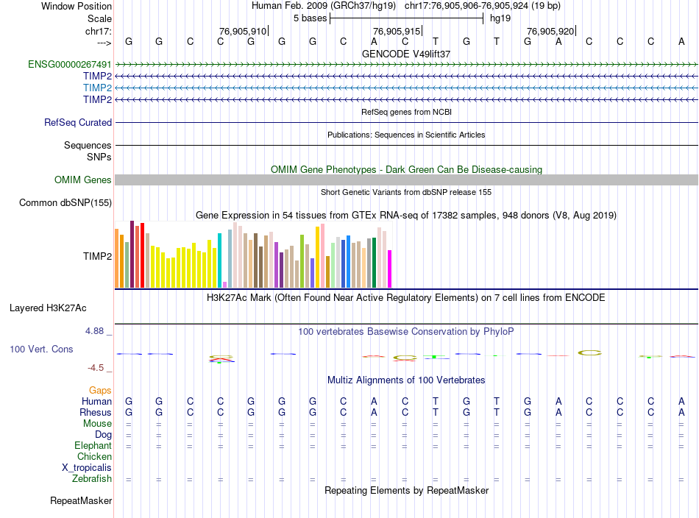Click the large olive C conservation logo

pyautogui.click(x=589, y=352)
